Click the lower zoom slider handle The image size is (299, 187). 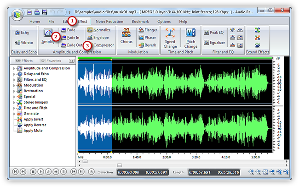click(x=120, y=165)
